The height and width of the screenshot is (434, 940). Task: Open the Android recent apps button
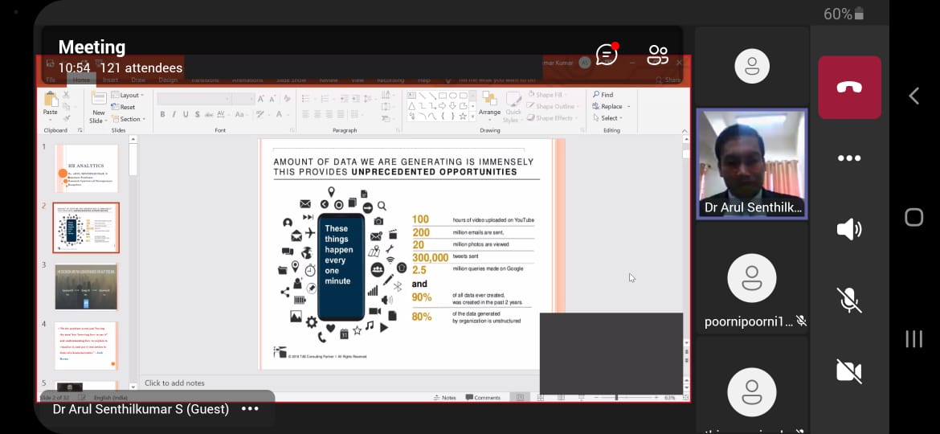click(913, 338)
